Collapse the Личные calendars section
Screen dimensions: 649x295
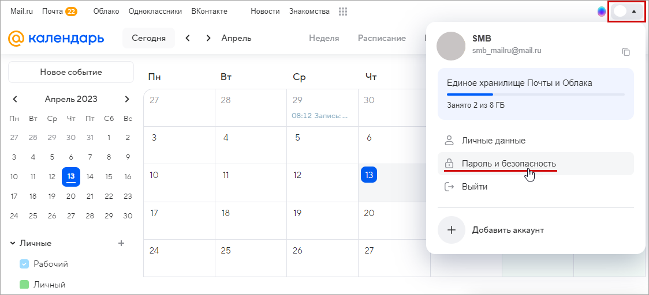point(13,243)
